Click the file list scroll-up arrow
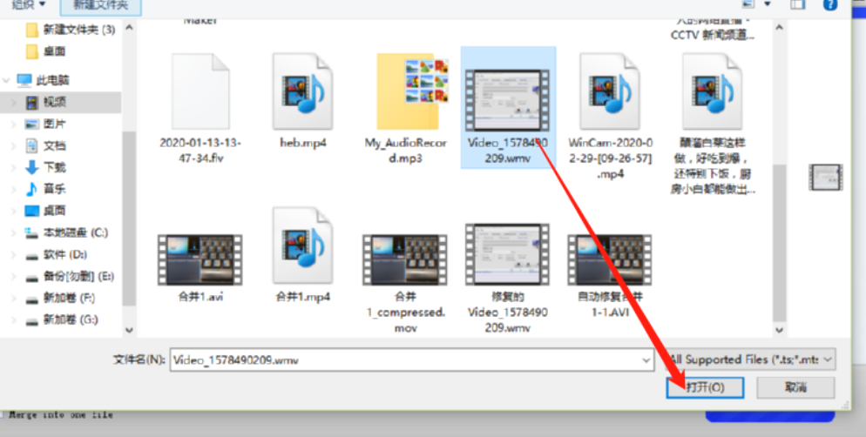 coord(779,27)
